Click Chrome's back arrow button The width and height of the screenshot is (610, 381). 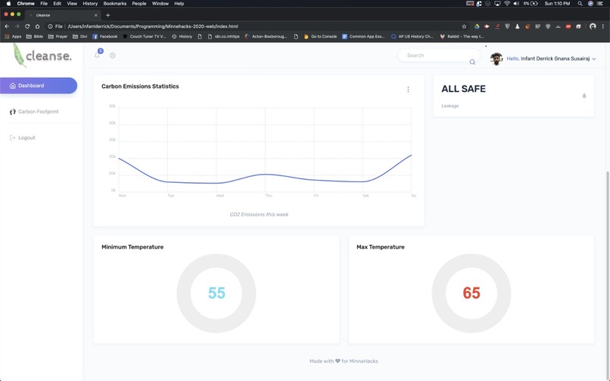(x=7, y=26)
